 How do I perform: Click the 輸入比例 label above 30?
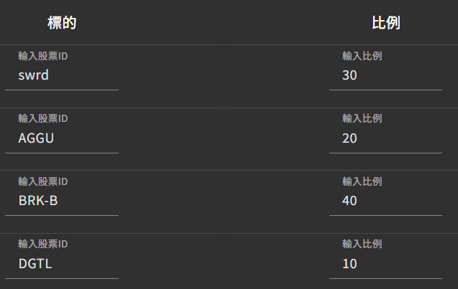(362, 56)
